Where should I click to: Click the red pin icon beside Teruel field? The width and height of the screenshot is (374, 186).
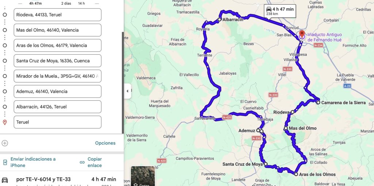coord(4,122)
